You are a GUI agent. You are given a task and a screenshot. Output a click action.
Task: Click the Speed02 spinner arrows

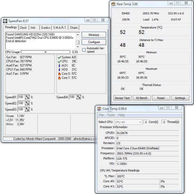[x=27, y=103]
